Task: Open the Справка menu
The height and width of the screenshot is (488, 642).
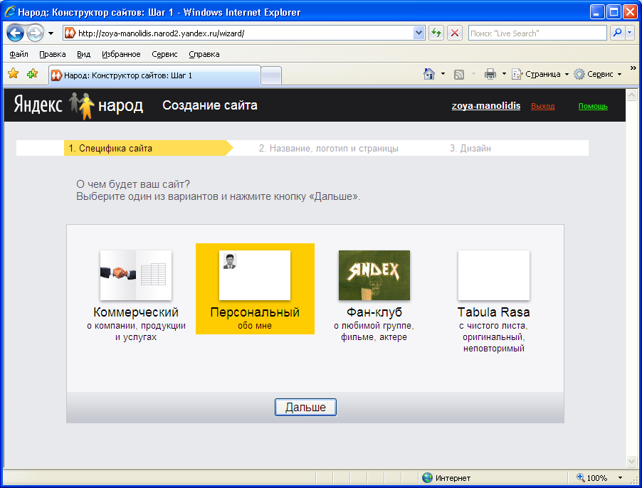Action: (204, 54)
